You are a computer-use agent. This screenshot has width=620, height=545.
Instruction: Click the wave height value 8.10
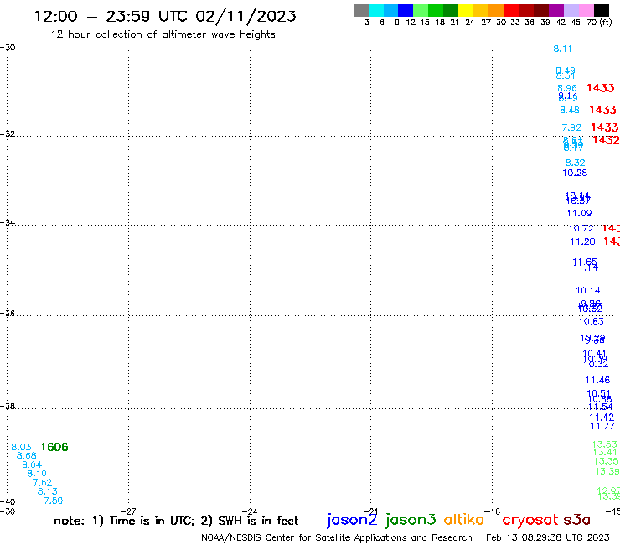(37, 474)
